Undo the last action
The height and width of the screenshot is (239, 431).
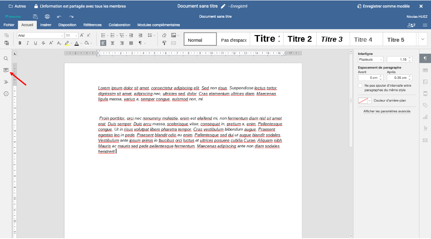(59, 17)
